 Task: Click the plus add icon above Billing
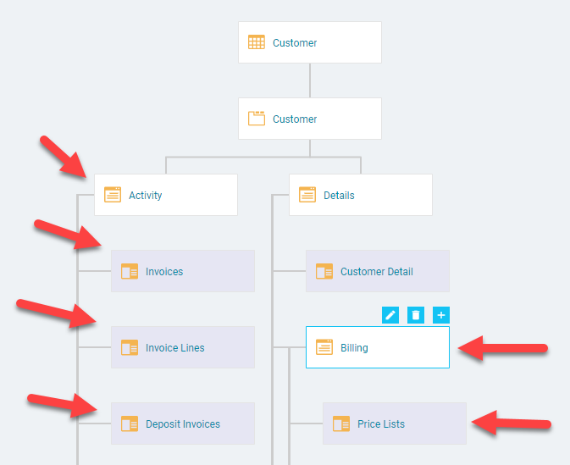tap(441, 315)
